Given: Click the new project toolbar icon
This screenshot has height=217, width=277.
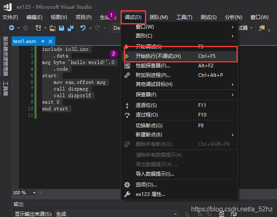Looking at the screenshot, I should (x=38, y=28).
